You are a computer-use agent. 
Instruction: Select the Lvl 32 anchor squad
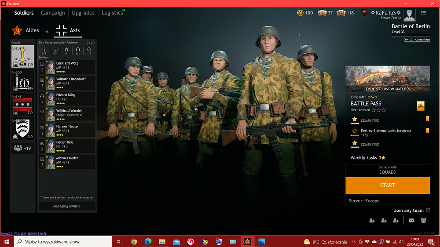point(22,57)
